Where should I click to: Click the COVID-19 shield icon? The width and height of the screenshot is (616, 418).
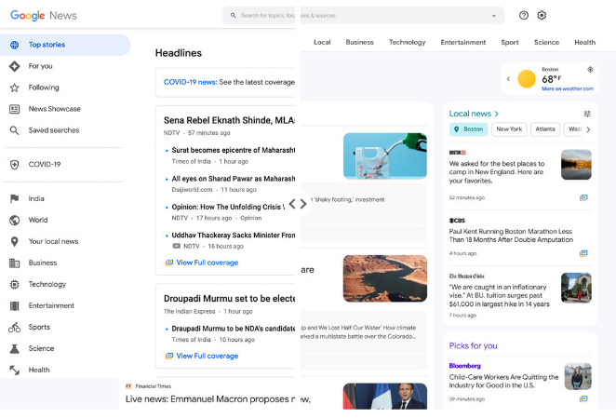(x=15, y=165)
